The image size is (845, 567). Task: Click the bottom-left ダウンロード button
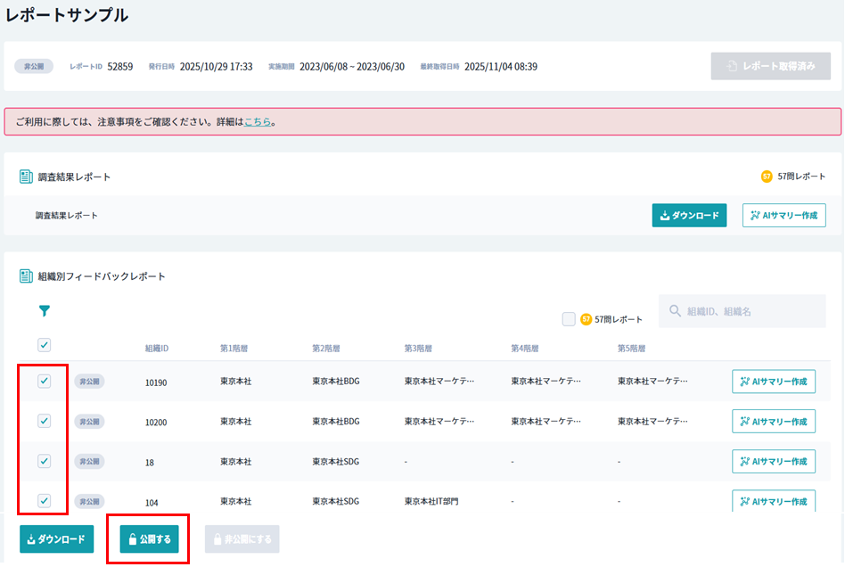point(56,539)
